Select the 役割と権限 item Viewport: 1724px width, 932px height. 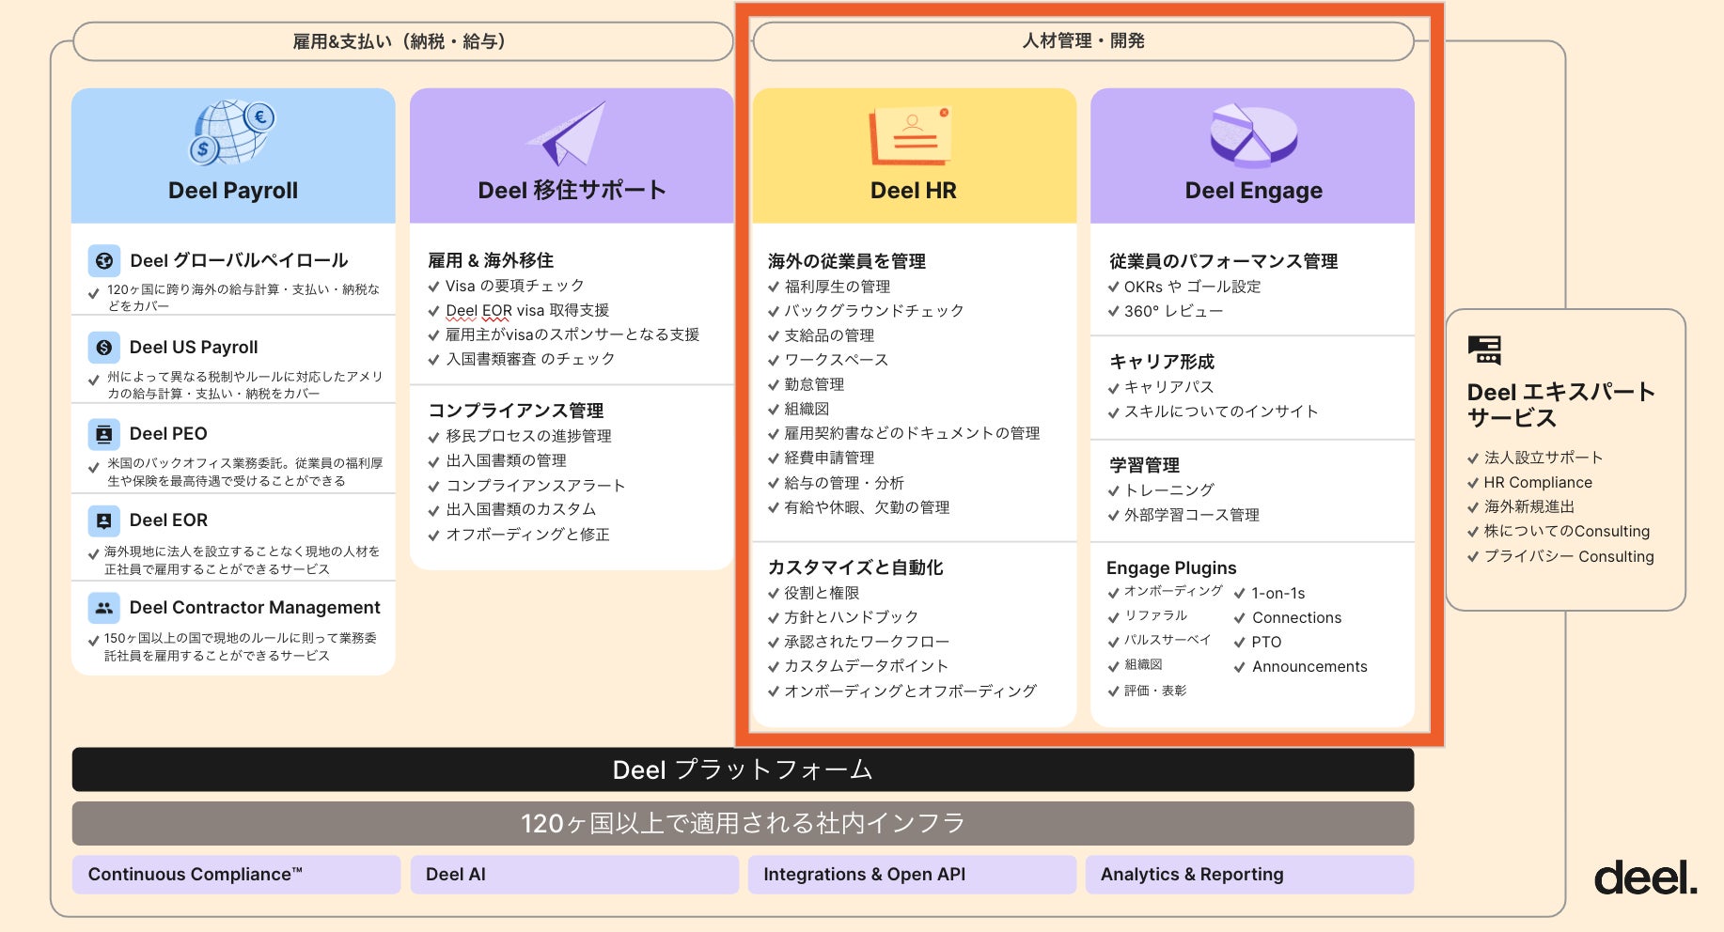pyautogui.click(x=823, y=593)
